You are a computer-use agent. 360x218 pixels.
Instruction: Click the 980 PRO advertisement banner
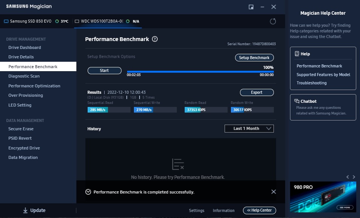pyautogui.click(x=323, y=197)
